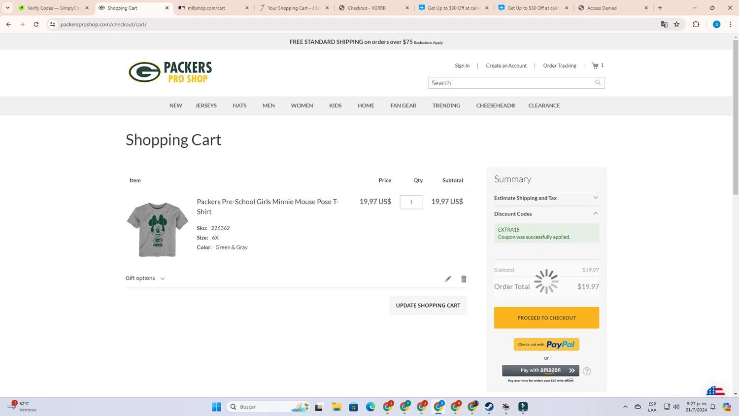The image size is (739, 416).
Task: Click the Minnie Mouse T-Shirt thumbnail
Action: (158, 229)
